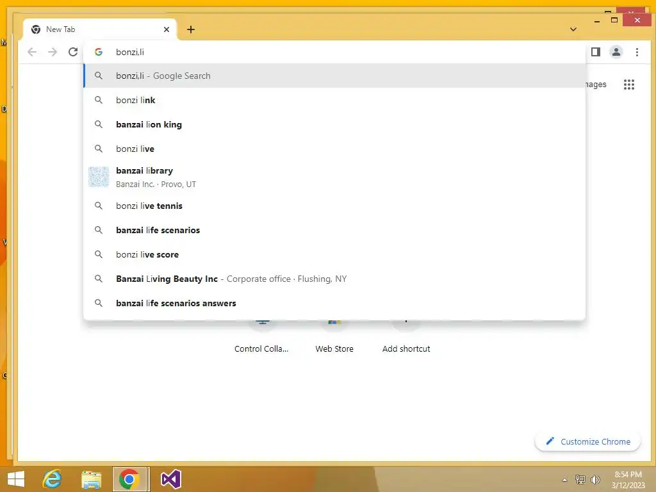Image resolution: width=656 pixels, height=492 pixels.
Task: Click the volume speaker tray icon
Action: pos(595,479)
